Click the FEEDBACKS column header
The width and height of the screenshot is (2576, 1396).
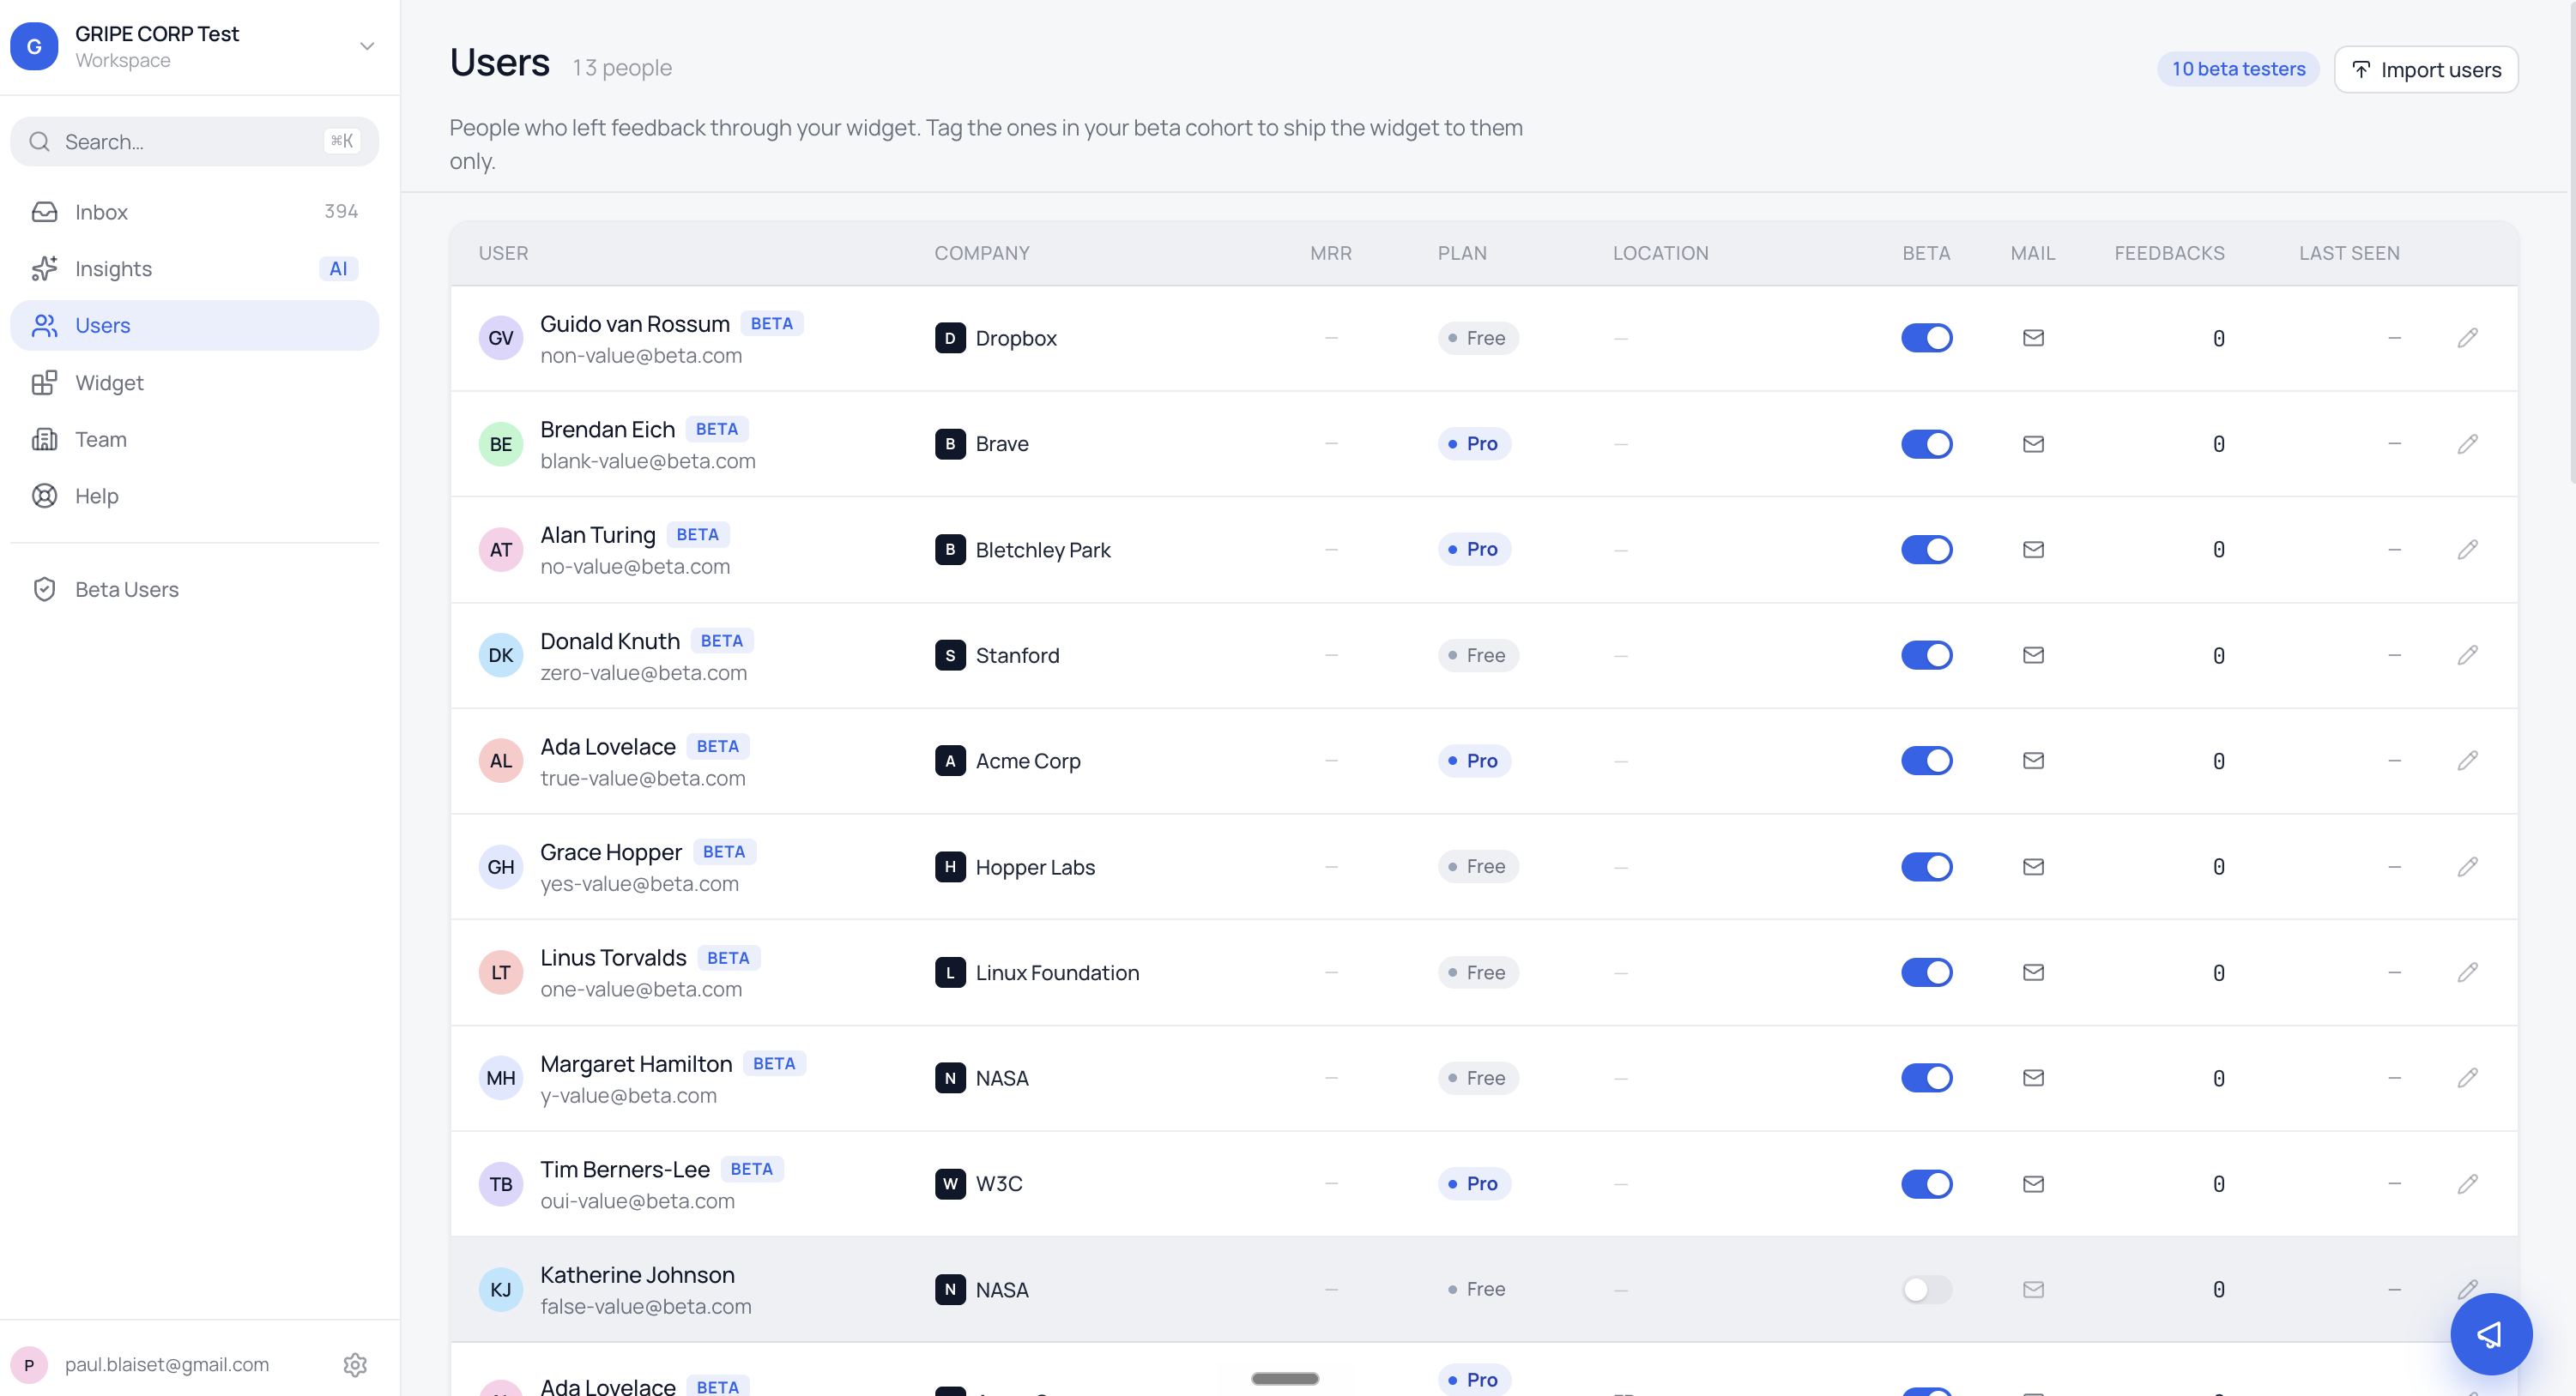(2169, 253)
